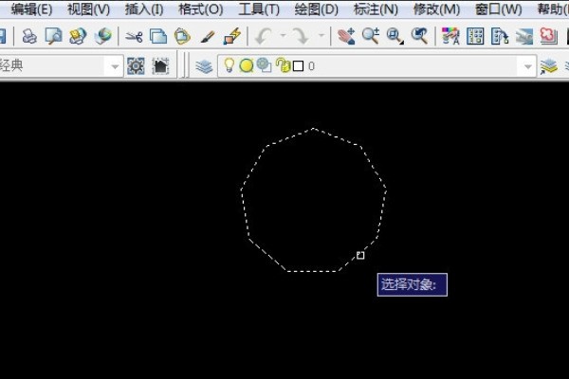Click the Workspace Settings gear icon
This screenshot has height=379, width=569.
tap(136, 66)
